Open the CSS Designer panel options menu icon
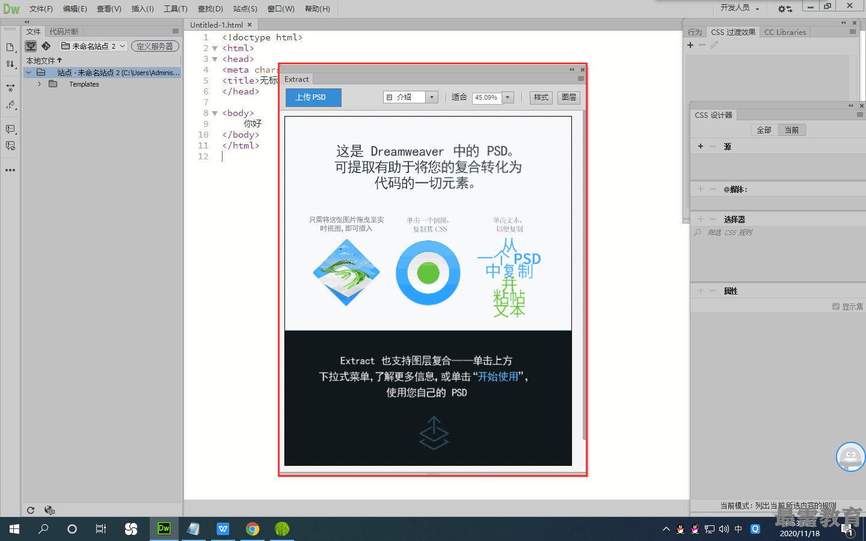866x541 pixels. click(x=860, y=114)
